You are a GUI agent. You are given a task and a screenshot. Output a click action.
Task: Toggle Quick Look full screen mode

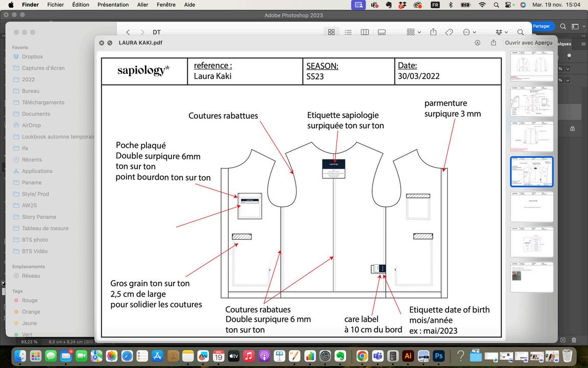110,43
